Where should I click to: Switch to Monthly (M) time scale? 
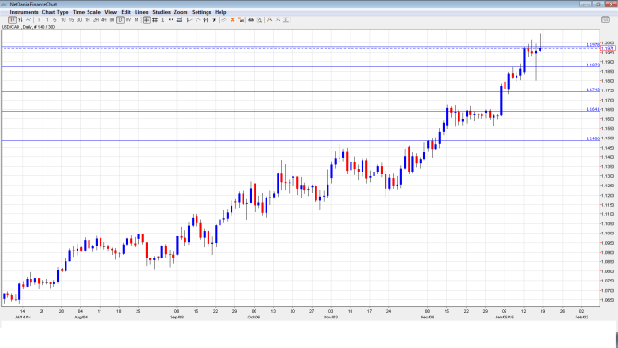(x=137, y=19)
